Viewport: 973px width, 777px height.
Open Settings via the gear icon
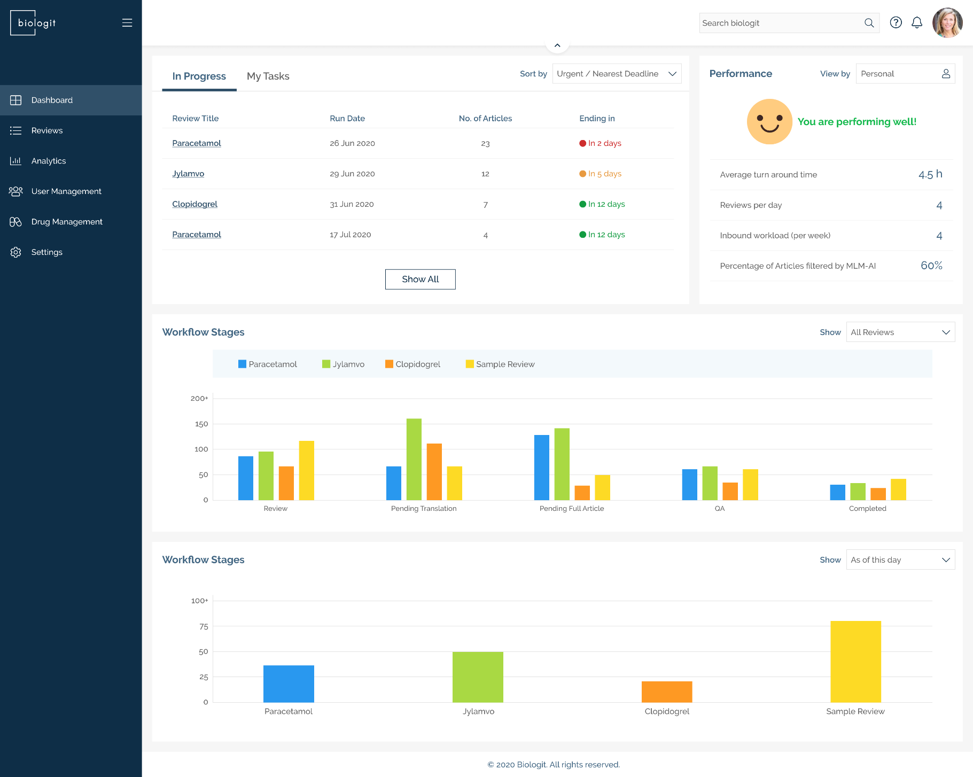coord(16,252)
